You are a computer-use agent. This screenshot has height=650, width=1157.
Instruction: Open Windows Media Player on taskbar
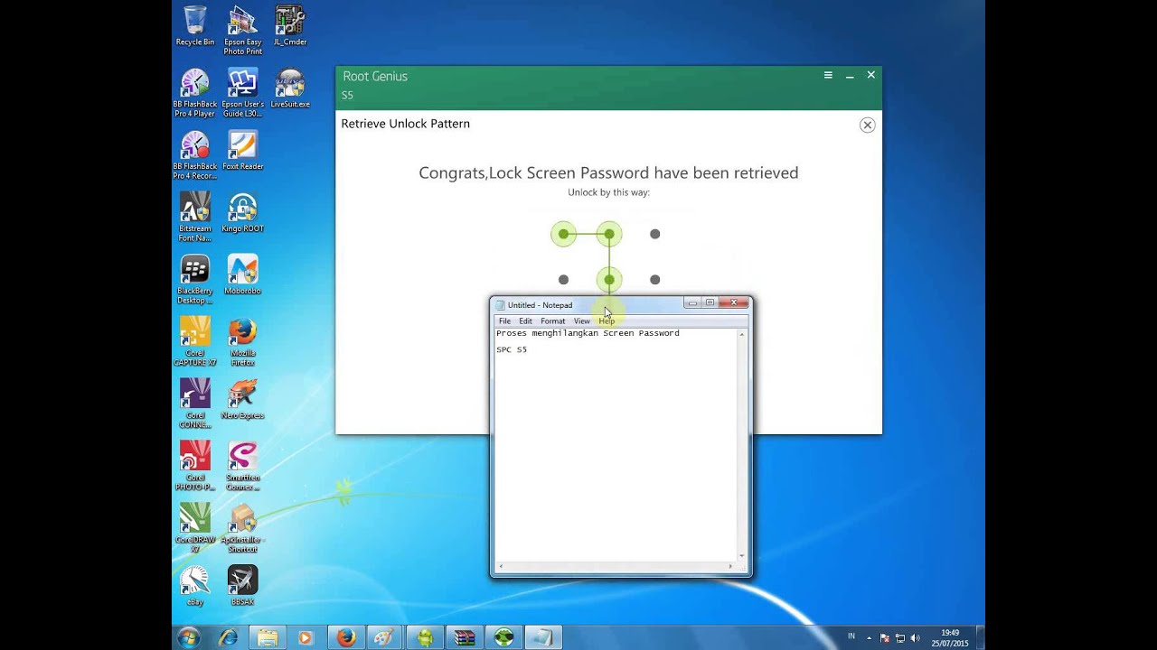[x=305, y=637]
